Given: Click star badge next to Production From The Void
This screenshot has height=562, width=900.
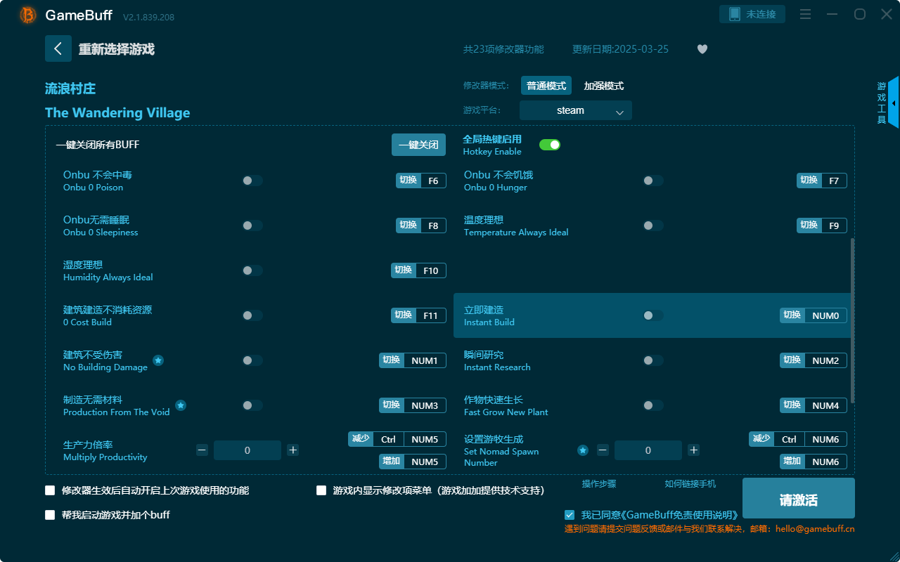Looking at the screenshot, I should tap(181, 405).
